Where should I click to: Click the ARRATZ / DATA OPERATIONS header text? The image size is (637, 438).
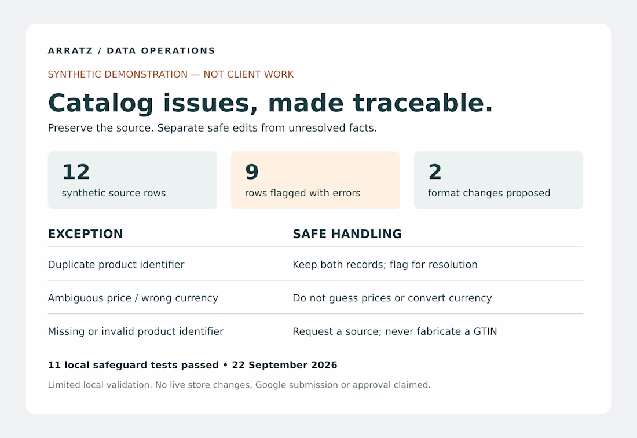tap(131, 51)
